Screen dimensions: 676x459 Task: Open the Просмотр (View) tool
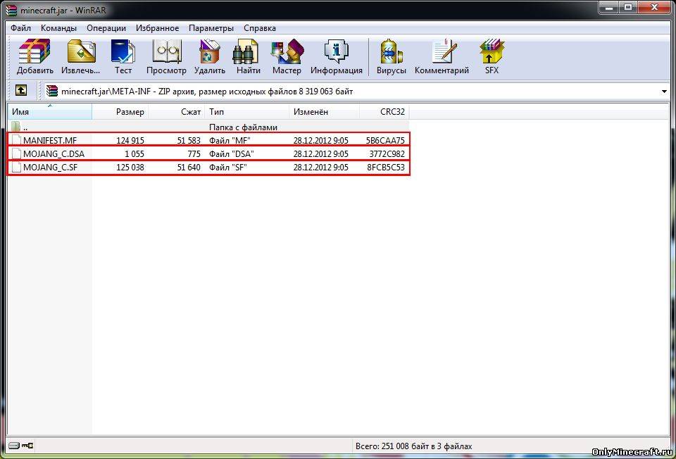pyautogui.click(x=166, y=56)
